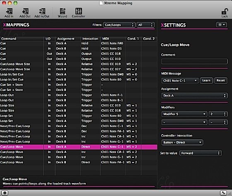Click the Add In/Out toolbar icon
The height and width of the screenshot is (196, 232).
click(42, 11)
